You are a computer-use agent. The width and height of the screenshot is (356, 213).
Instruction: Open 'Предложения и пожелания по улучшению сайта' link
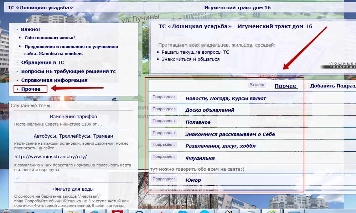click(x=71, y=47)
